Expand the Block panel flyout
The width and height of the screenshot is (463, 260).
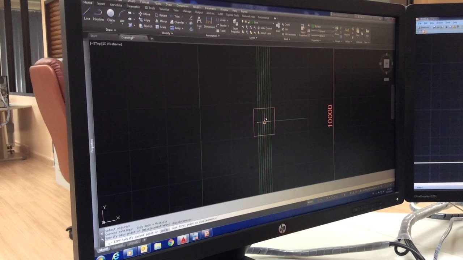(x=287, y=39)
